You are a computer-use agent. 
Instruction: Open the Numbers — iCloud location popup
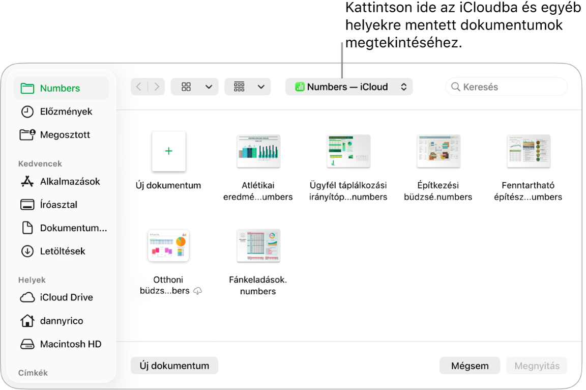coord(349,87)
